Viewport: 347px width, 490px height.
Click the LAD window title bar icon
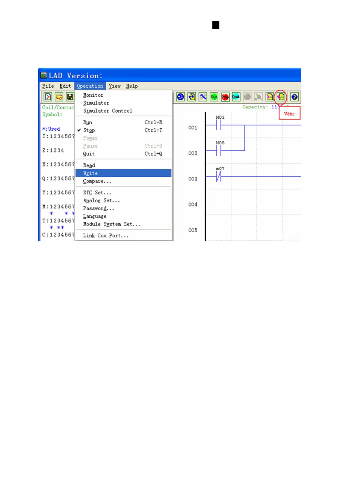[x=44, y=75]
